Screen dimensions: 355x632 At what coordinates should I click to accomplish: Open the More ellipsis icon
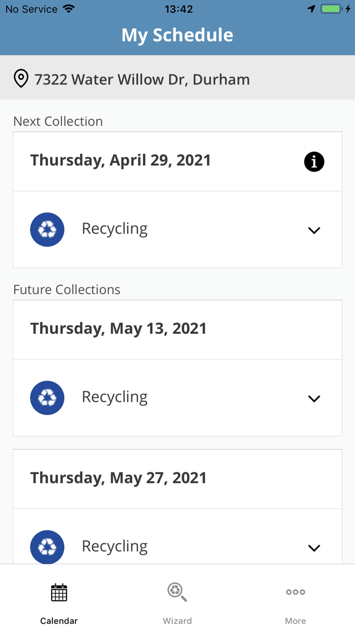click(295, 591)
